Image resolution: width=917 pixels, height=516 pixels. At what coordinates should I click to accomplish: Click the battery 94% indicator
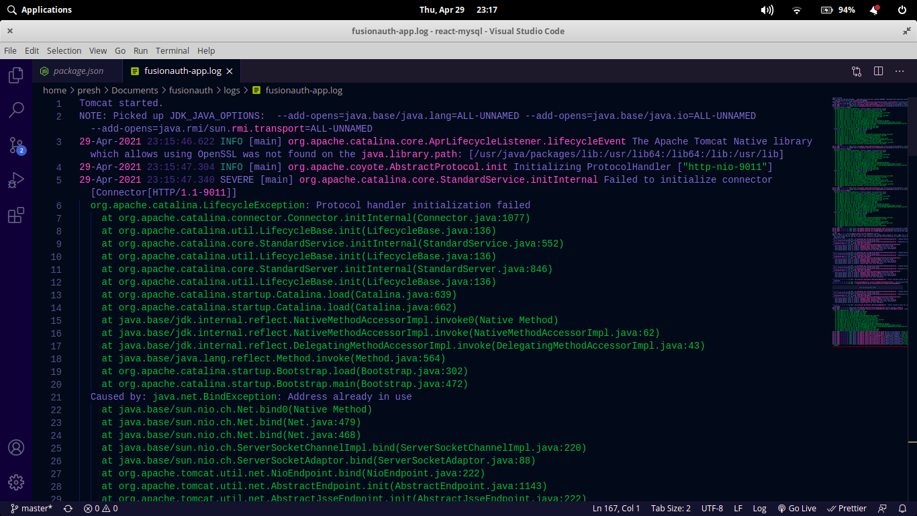(x=838, y=10)
